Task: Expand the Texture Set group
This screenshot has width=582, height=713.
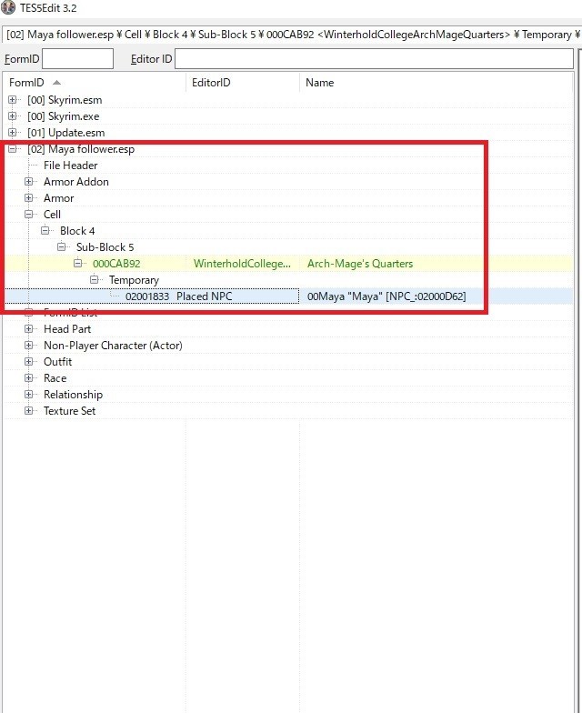Action: coord(29,411)
